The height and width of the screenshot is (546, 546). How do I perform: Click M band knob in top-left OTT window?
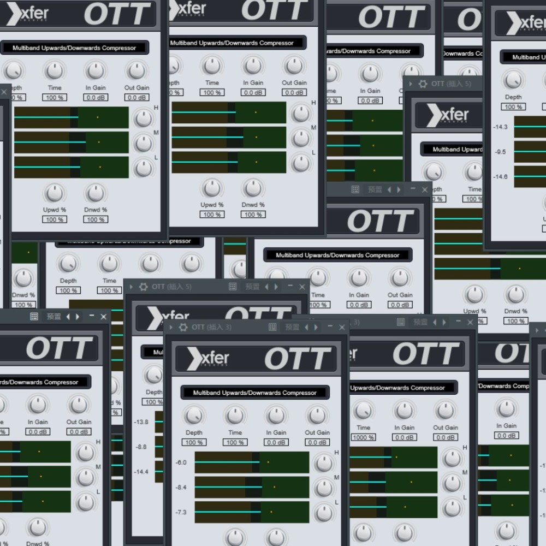[144, 144]
